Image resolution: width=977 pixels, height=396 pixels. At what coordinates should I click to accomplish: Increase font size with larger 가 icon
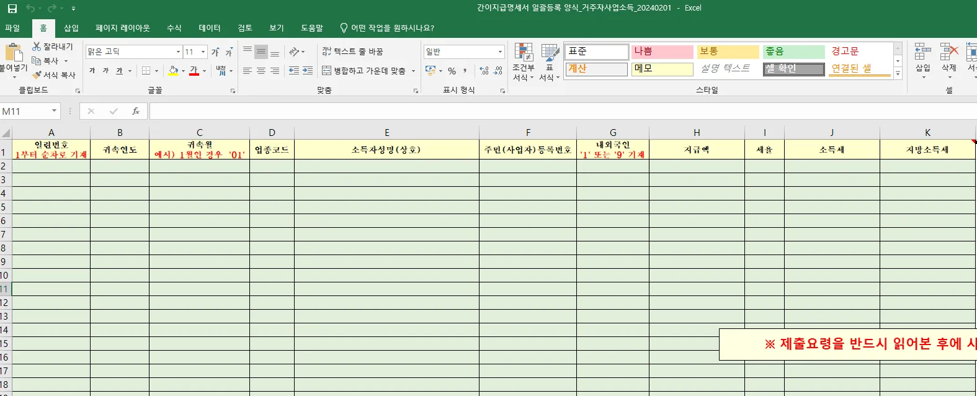pos(215,52)
